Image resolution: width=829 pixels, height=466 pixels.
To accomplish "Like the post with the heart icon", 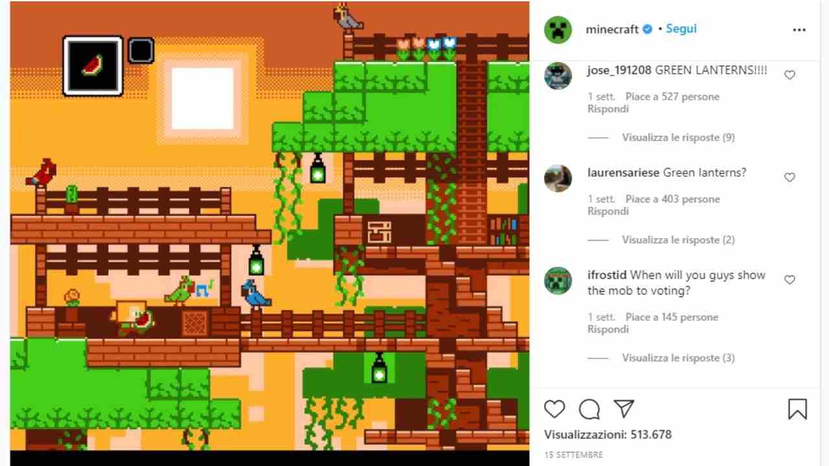I will (554, 409).
